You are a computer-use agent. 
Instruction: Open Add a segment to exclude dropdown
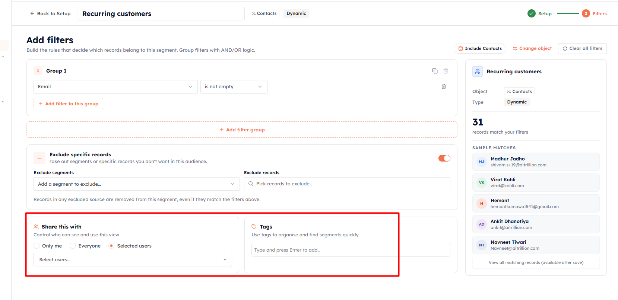137,184
